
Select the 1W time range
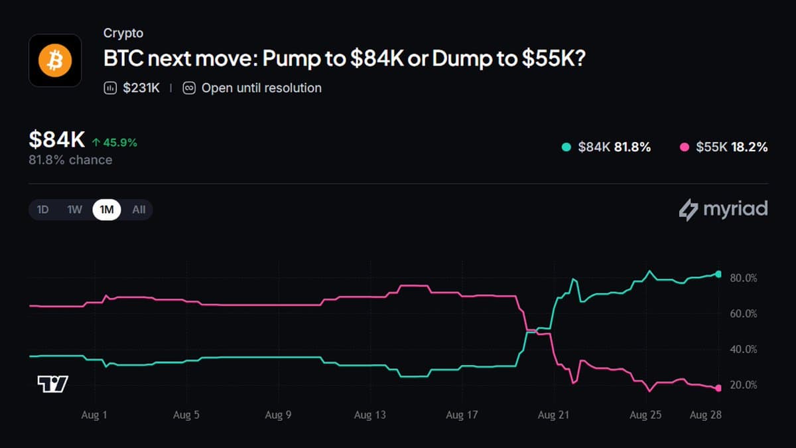[x=74, y=210]
